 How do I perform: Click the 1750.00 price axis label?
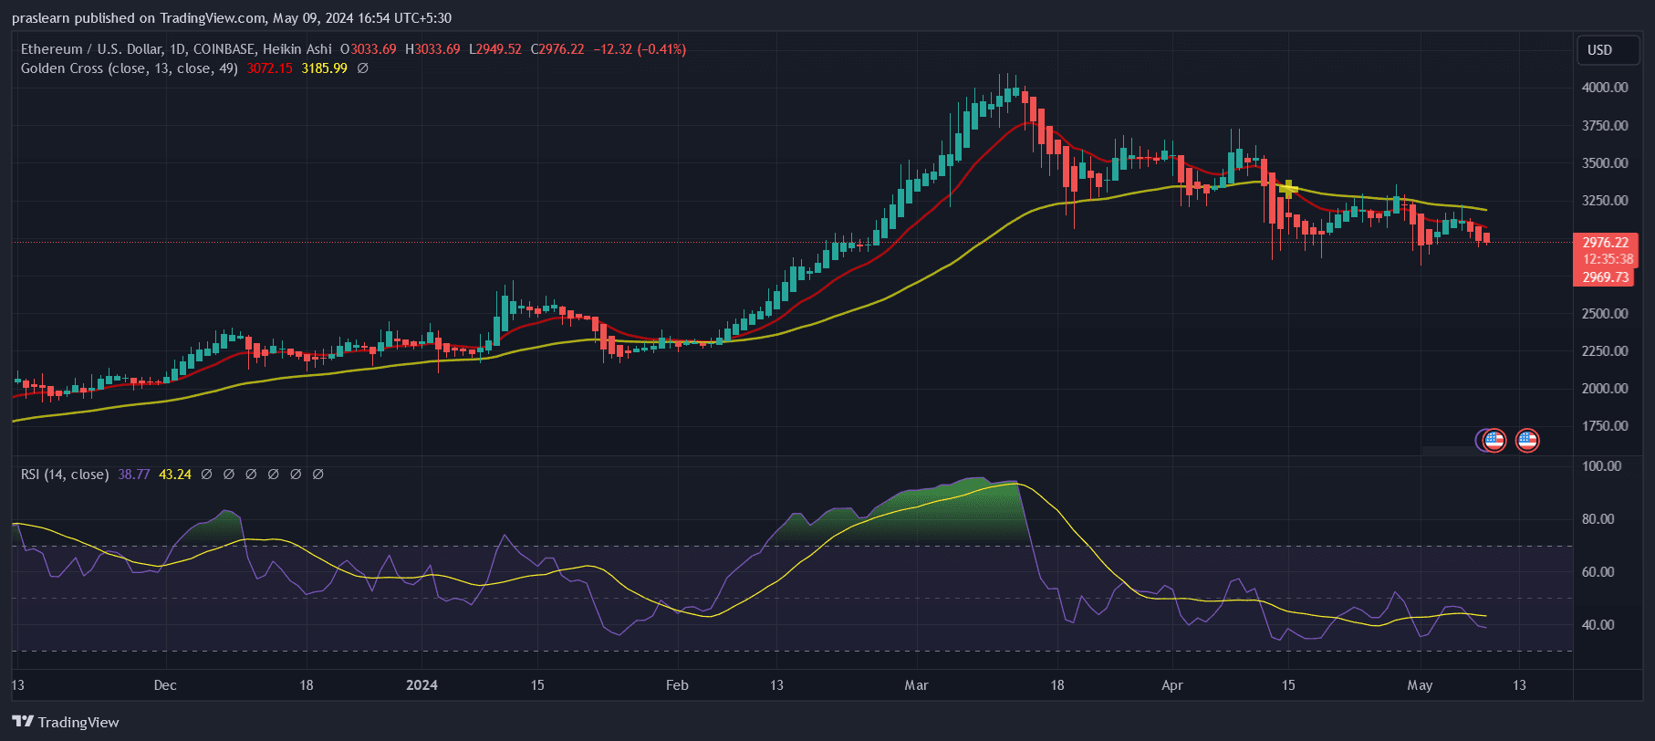pos(1605,426)
